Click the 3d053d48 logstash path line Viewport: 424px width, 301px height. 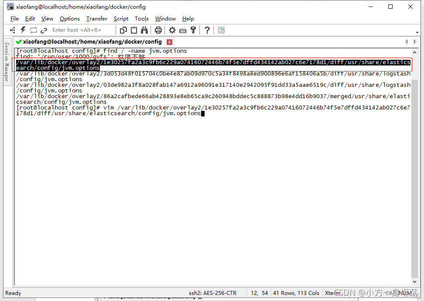(x=213, y=76)
